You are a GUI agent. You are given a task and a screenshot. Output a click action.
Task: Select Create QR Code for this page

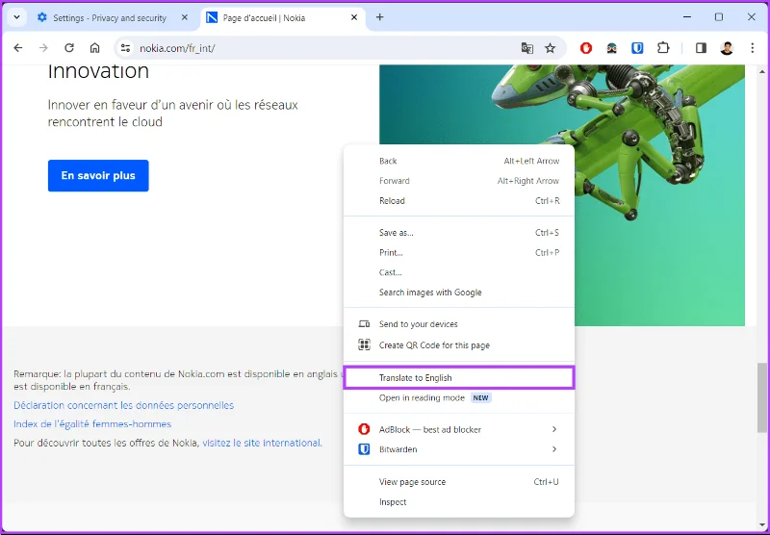click(x=459, y=345)
